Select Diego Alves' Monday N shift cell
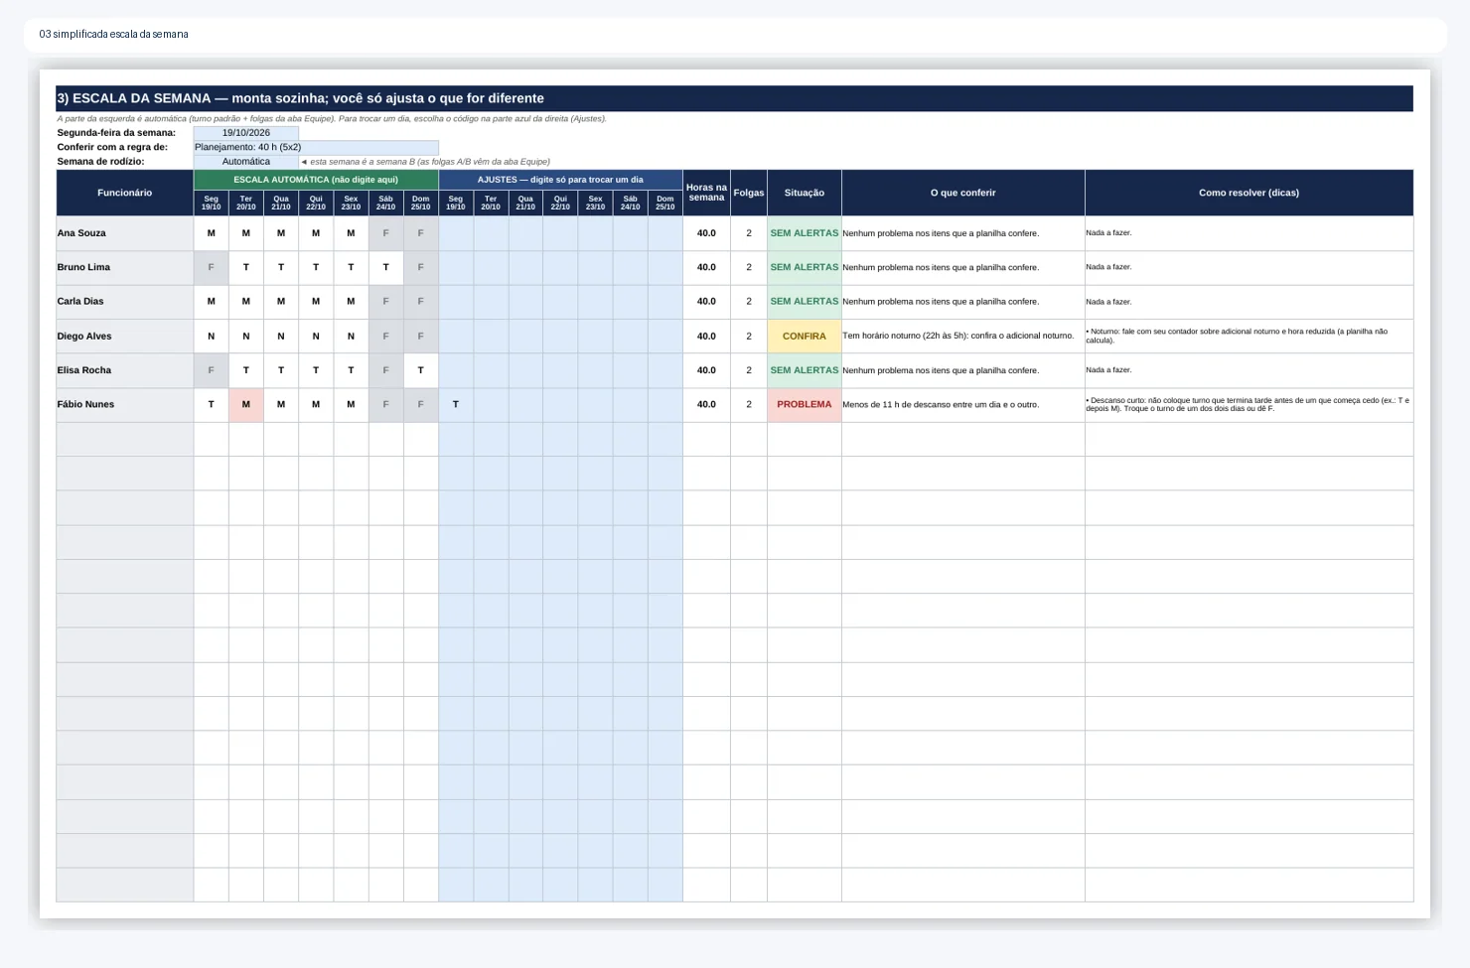Viewport: 1470px width, 968px height. (211, 337)
